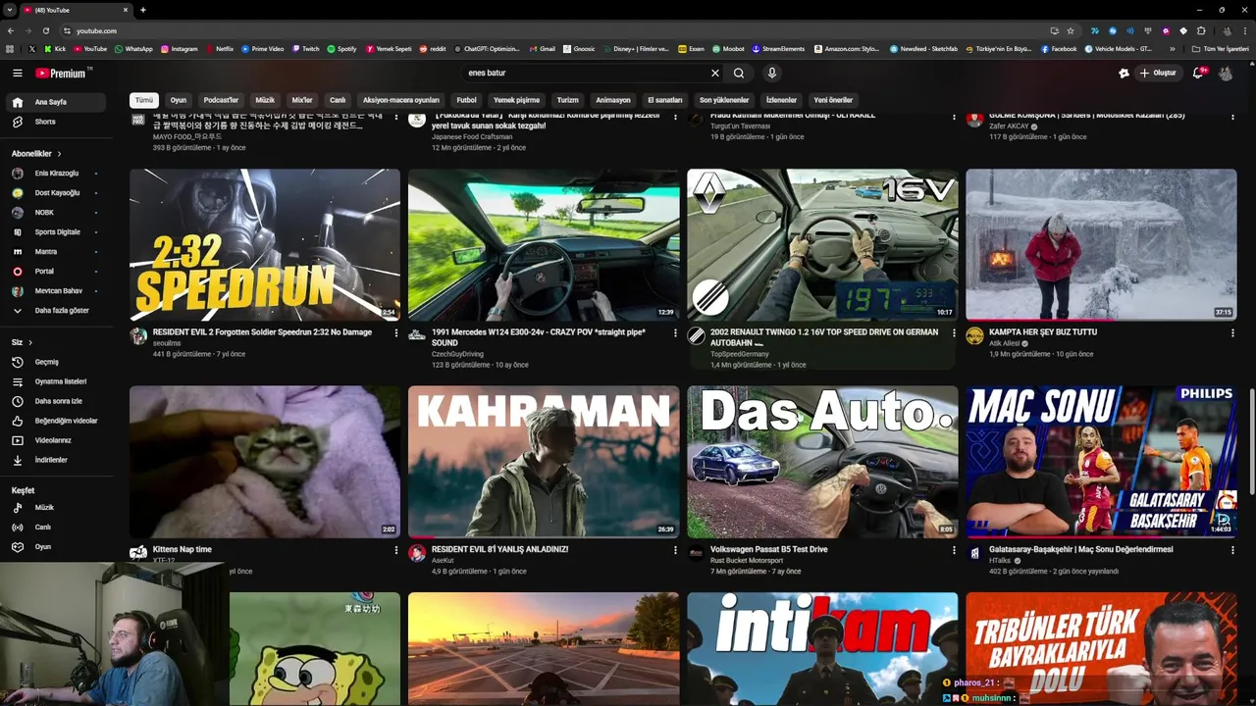
Task: Open the Netflix bookmark
Action: click(x=219, y=48)
